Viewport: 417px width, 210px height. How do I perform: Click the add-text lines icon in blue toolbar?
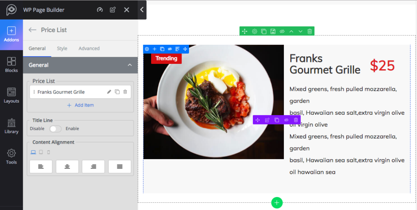pyautogui.click(x=178, y=49)
